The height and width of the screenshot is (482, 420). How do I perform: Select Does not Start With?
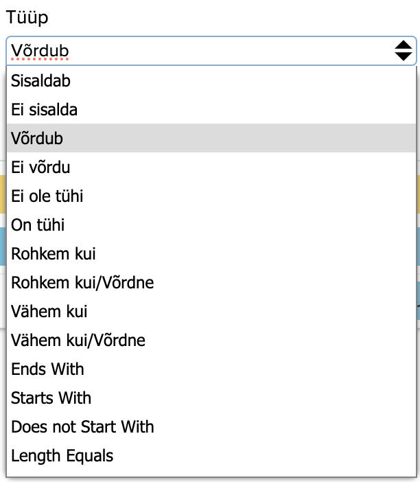click(82, 427)
